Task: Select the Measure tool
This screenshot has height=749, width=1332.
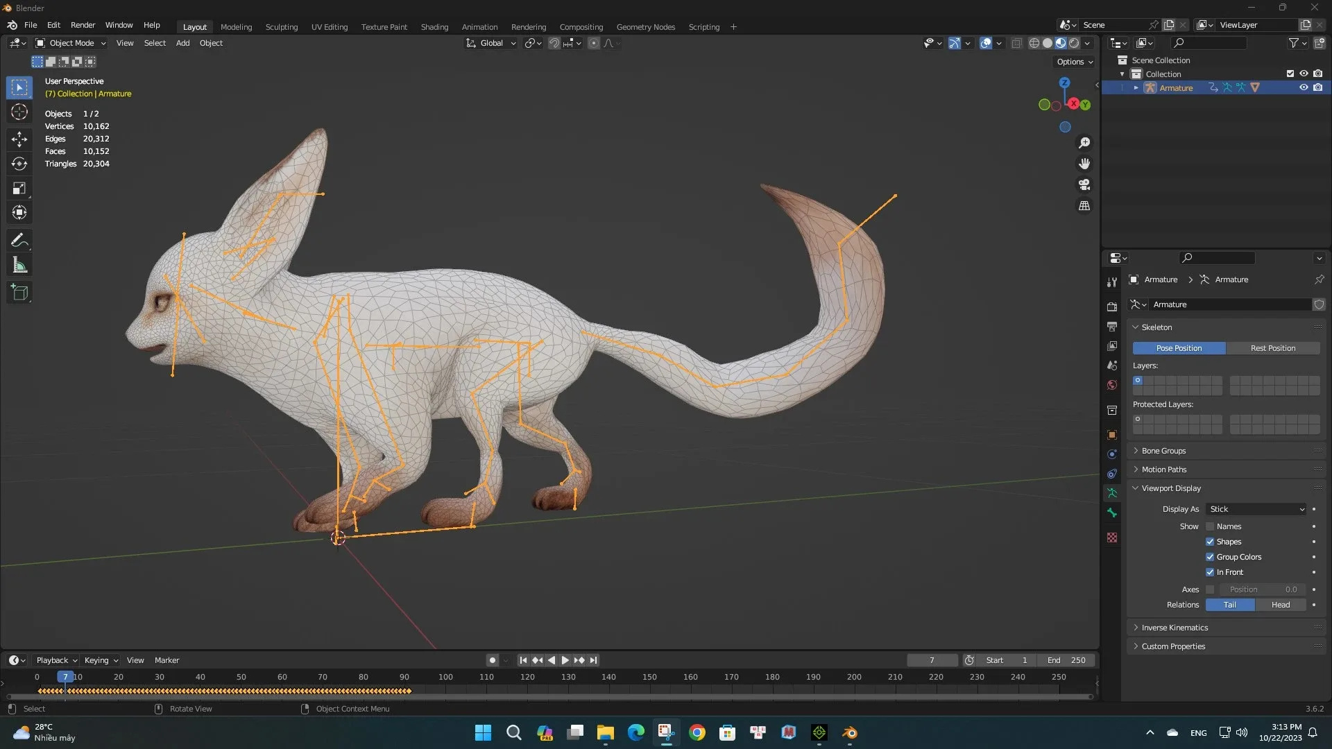Action: pyautogui.click(x=19, y=264)
